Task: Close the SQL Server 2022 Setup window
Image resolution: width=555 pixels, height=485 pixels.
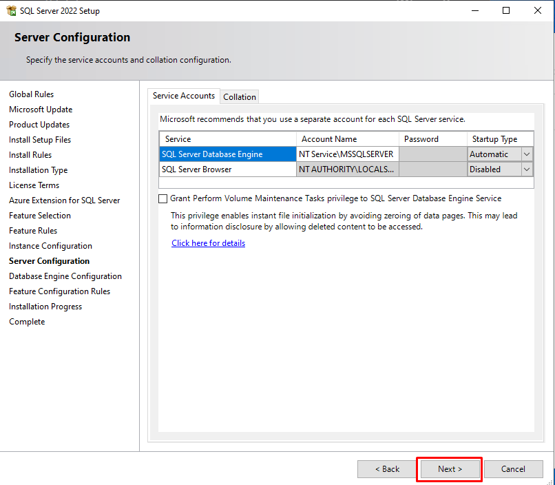Action: pyautogui.click(x=538, y=10)
